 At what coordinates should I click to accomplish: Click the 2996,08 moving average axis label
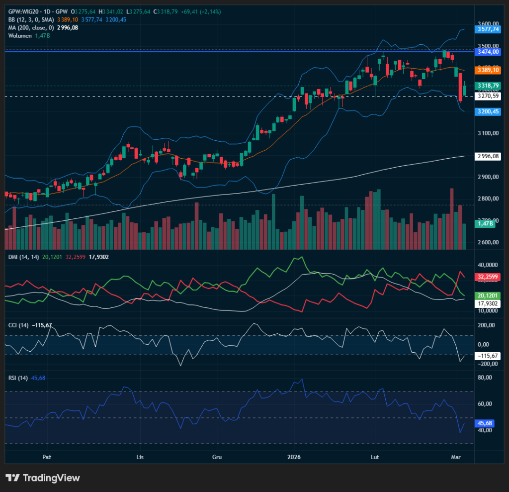[488, 156]
